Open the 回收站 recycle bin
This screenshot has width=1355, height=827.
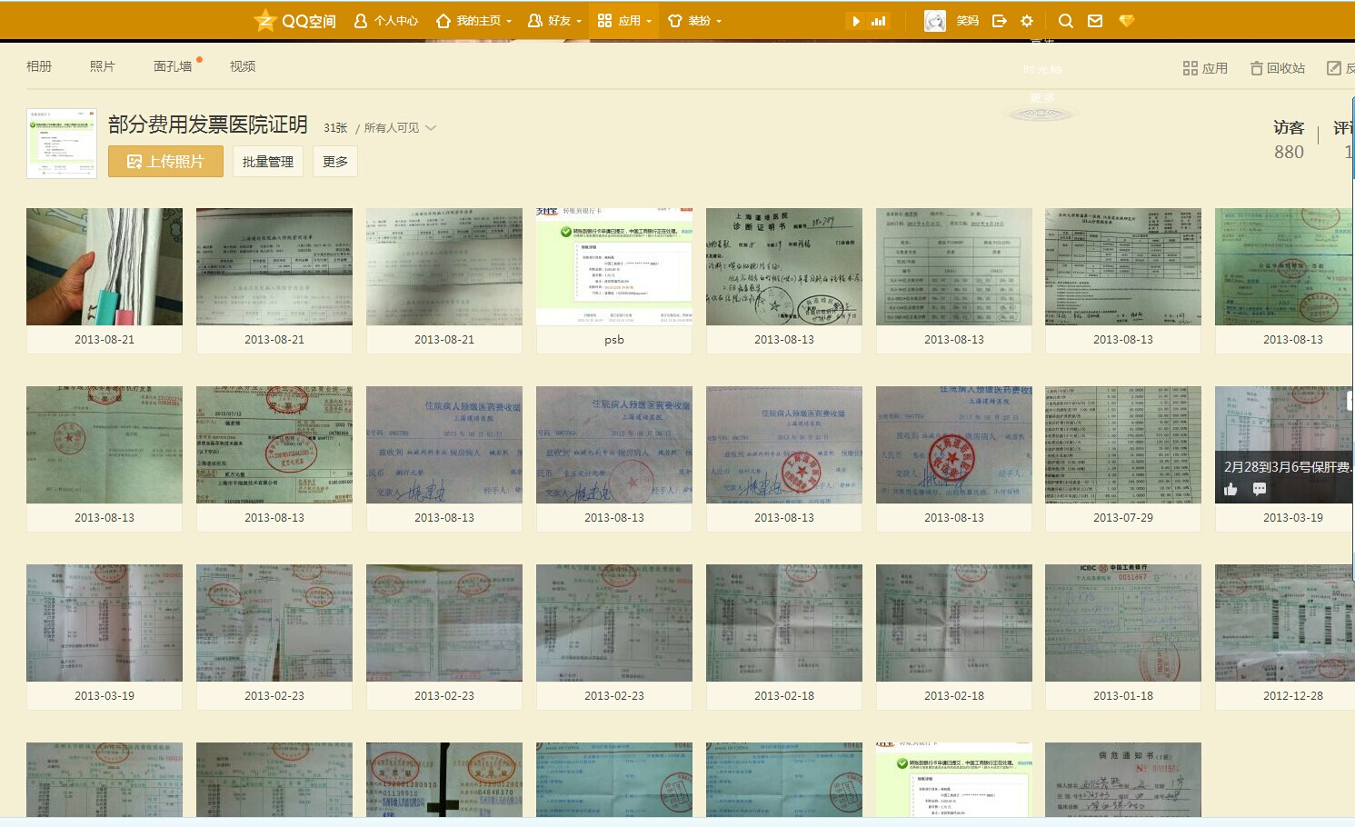point(1277,68)
